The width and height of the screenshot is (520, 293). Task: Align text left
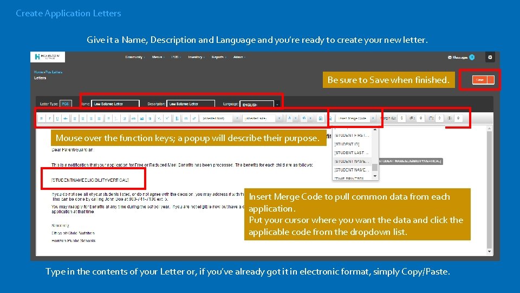point(75,118)
